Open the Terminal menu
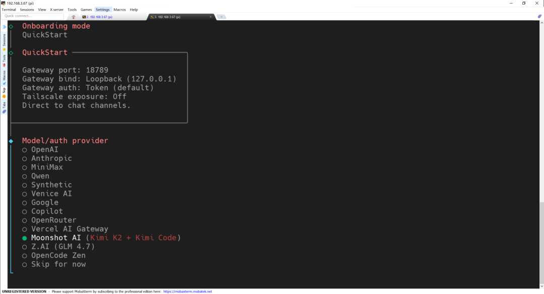The height and width of the screenshot is (294, 544). click(x=9, y=10)
